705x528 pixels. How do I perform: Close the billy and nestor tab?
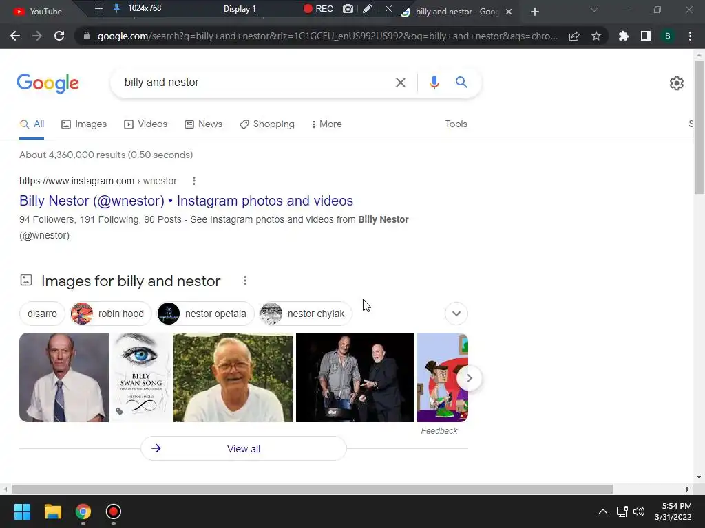click(x=509, y=12)
